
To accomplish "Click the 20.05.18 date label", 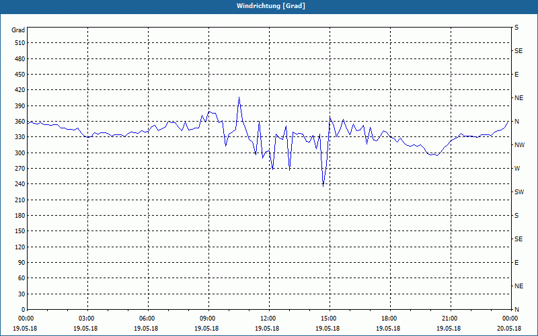I will point(509,329).
